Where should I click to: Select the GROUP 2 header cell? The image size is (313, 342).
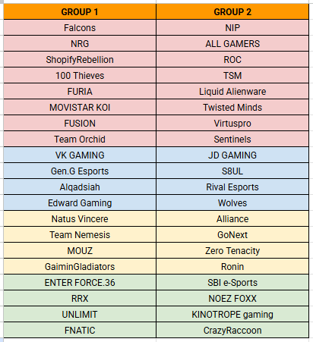coord(232,12)
